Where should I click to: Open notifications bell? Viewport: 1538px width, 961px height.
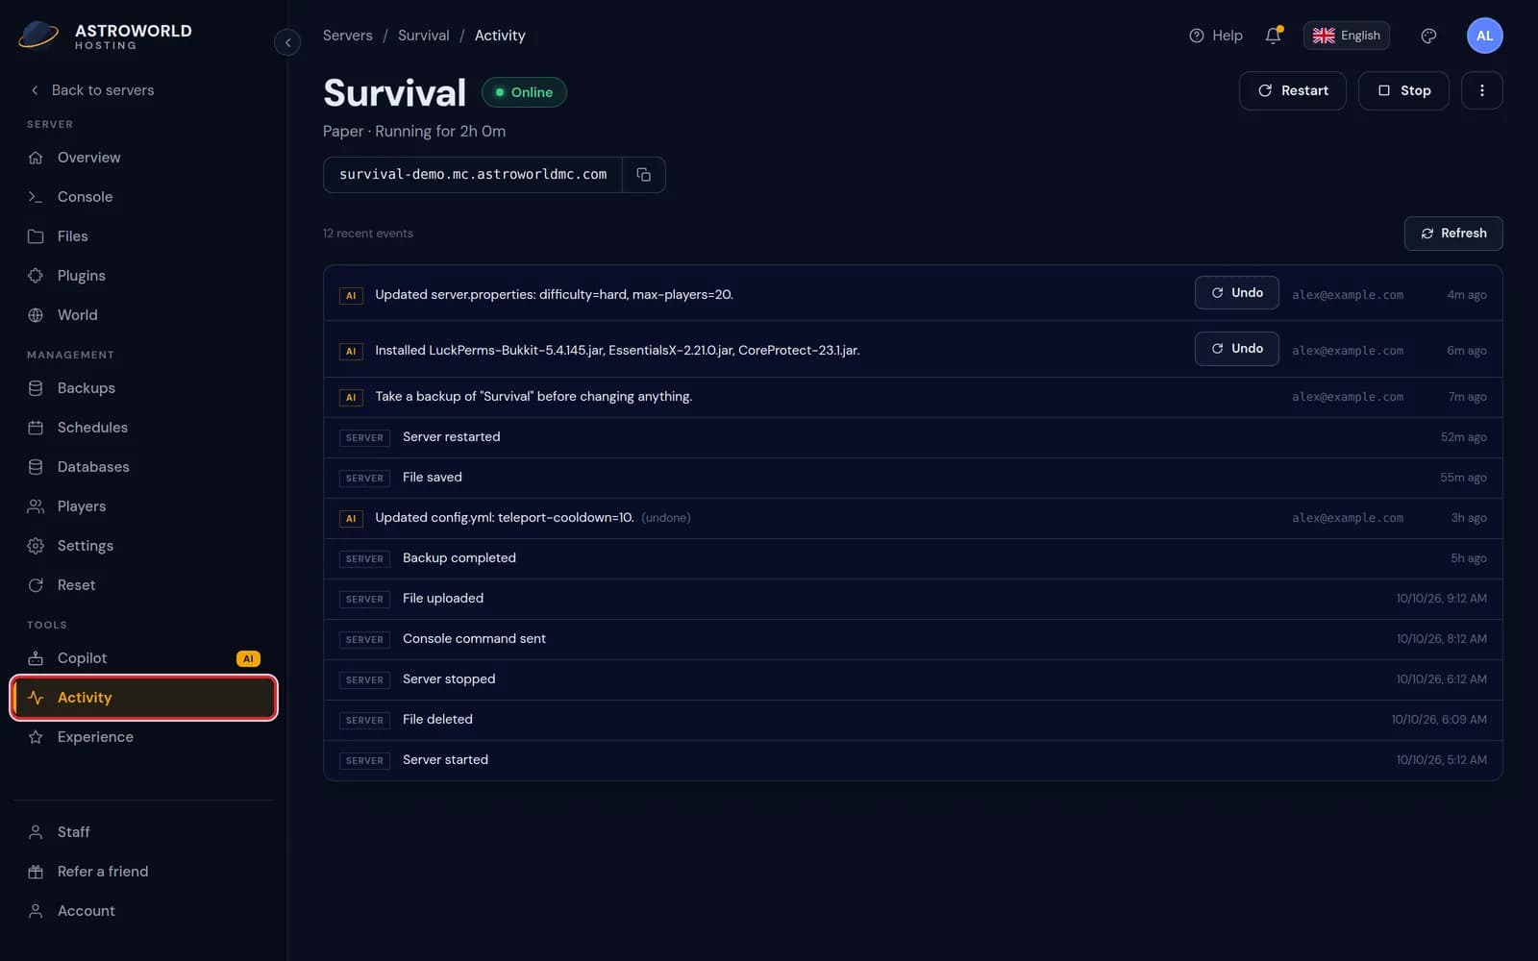[x=1273, y=36]
